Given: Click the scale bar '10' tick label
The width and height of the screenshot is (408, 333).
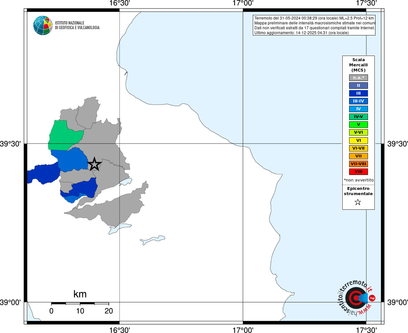Looking at the screenshot, I should pos(80,311).
